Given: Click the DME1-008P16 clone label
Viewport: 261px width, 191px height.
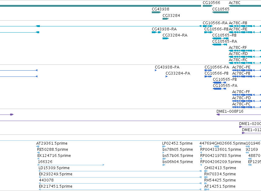Looking at the screenshot, I should pos(230,111).
